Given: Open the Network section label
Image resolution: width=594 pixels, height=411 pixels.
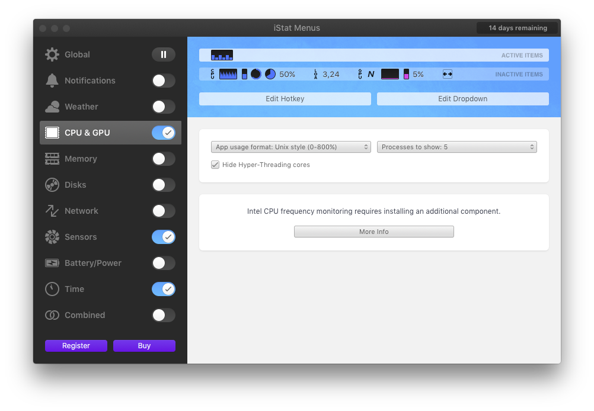Looking at the screenshot, I should (x=81, y=211).
